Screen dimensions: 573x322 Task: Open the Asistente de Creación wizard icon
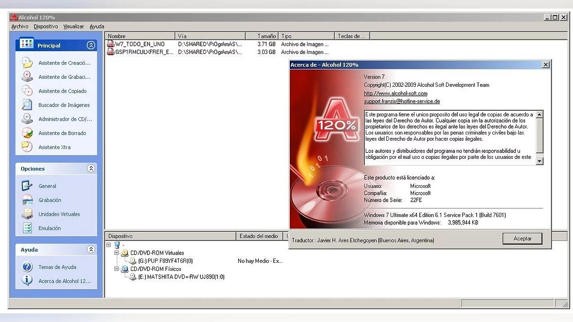27,63
